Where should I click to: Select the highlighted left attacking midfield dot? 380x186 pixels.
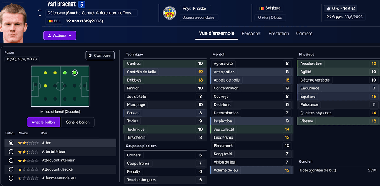(75, 72)
